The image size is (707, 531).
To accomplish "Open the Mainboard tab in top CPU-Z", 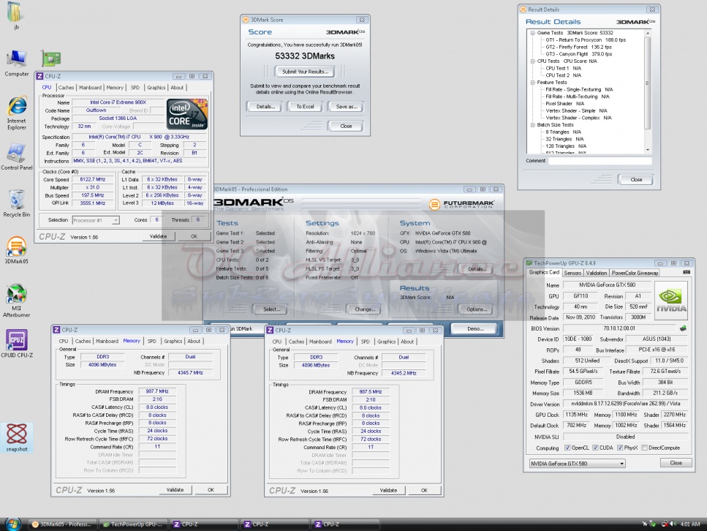I will coord(90,88).
